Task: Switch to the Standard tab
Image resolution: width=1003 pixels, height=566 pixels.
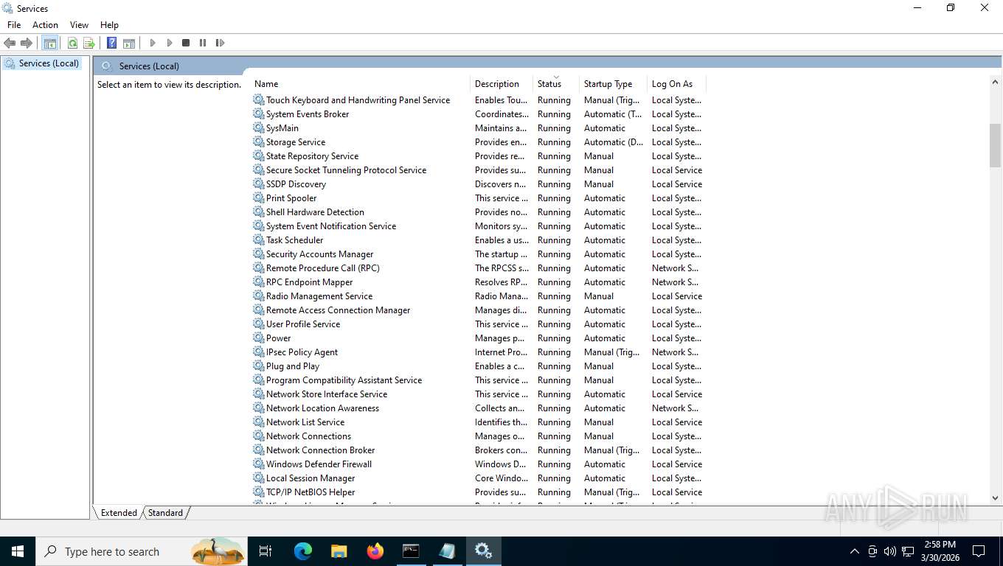Action: point(165,513)
